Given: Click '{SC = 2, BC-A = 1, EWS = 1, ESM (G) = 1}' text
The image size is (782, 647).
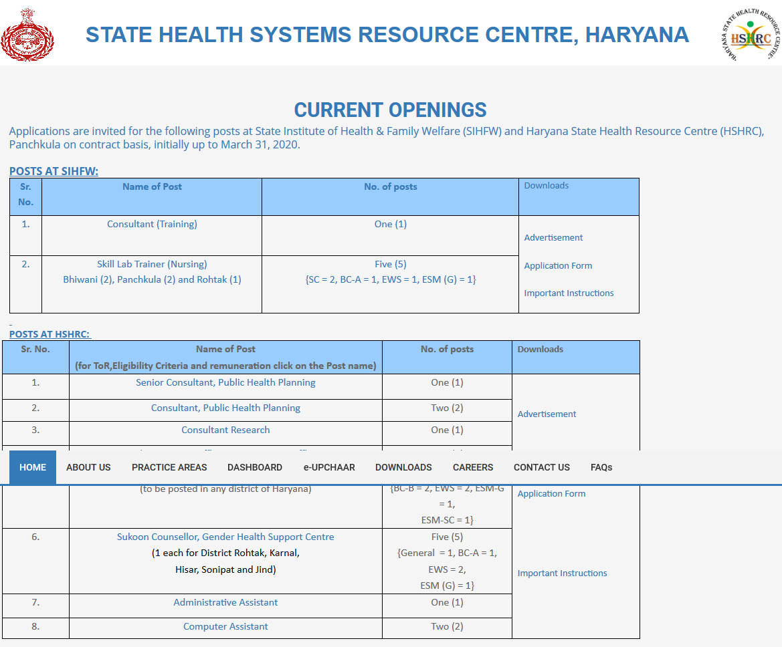Looking at the screenshot, I should [391, 279].
